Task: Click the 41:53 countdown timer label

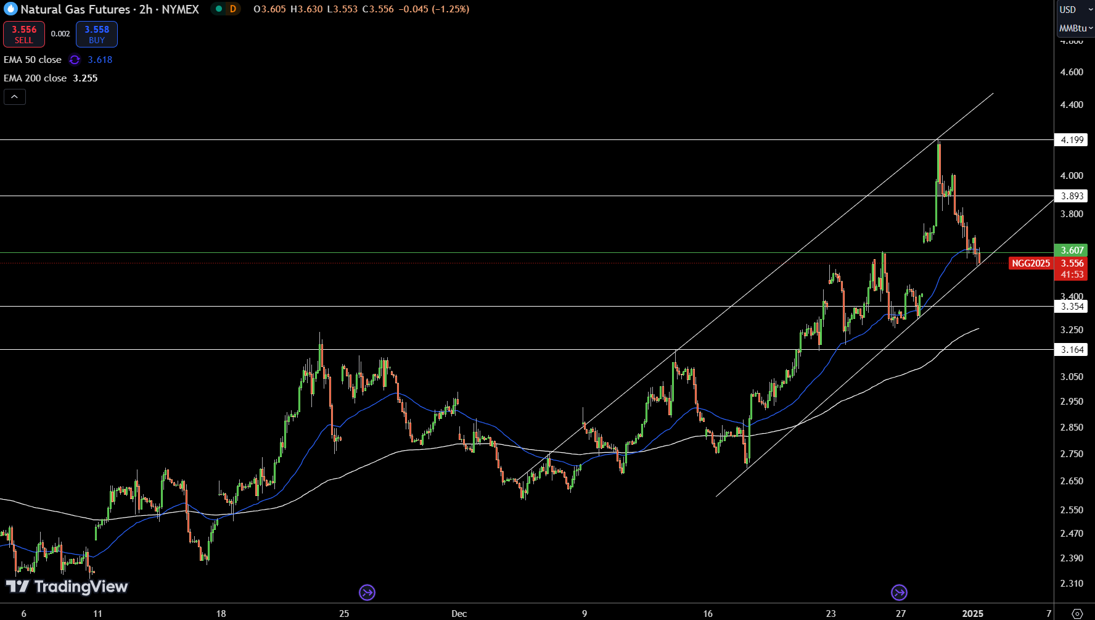Action: 1072,275
